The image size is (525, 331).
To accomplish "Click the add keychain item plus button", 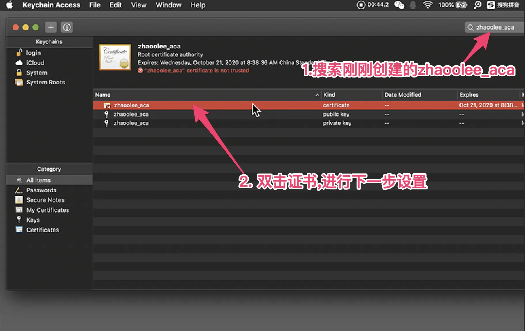I will (51, 27).
